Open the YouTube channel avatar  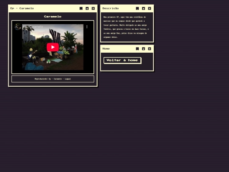click(x=18, y=27)
